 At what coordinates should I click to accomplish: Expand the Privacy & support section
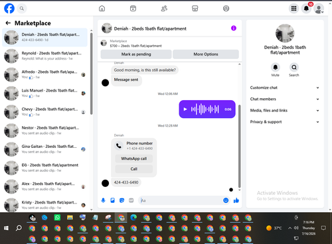click(x=285, y=122)
